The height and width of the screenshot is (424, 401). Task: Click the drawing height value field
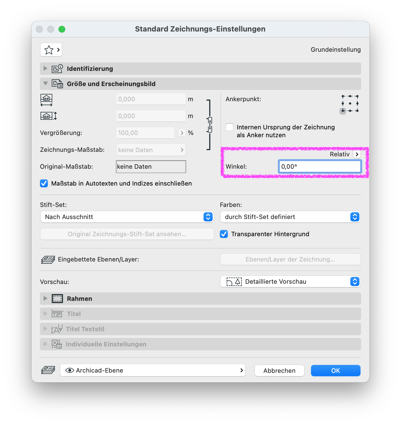click(x=151, y=116)
